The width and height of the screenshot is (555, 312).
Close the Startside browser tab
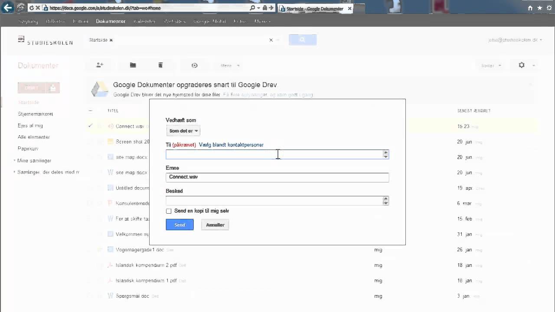[x=349, y=8]
